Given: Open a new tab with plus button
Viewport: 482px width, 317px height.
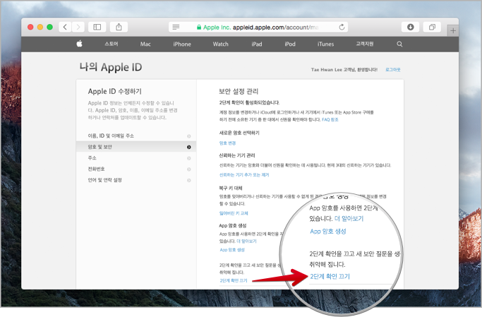Looking at the screenshot, I should pos(453,30).
